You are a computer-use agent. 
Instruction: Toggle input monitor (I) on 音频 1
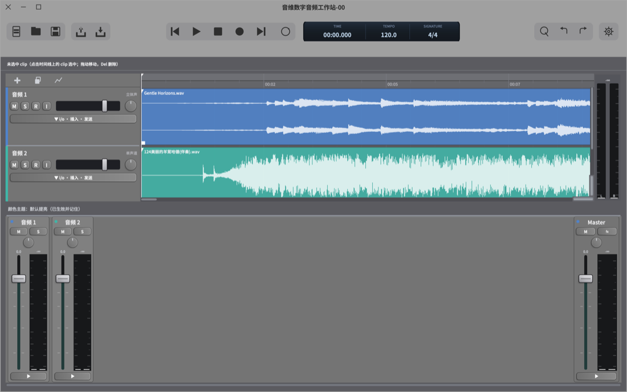pyautogui.click(x=47, y=106)
